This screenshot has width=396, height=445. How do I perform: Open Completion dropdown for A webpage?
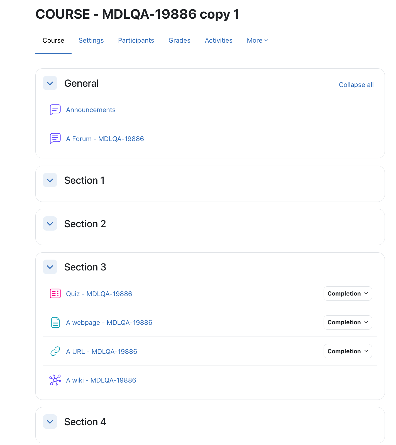(348, 322)
